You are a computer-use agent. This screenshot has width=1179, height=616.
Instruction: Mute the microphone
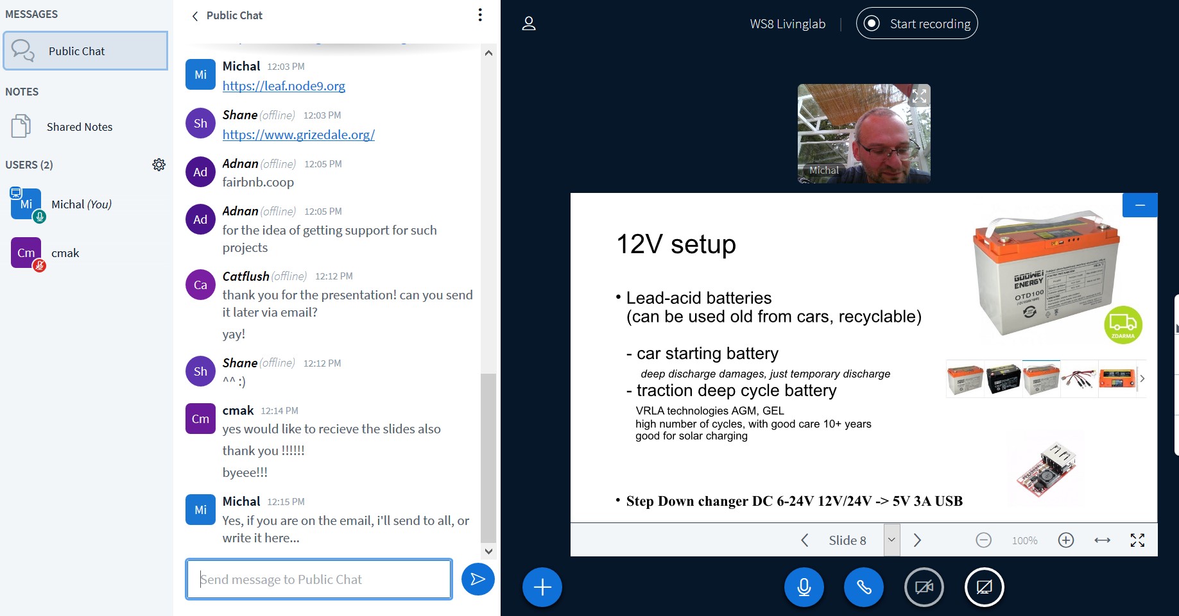804,587
